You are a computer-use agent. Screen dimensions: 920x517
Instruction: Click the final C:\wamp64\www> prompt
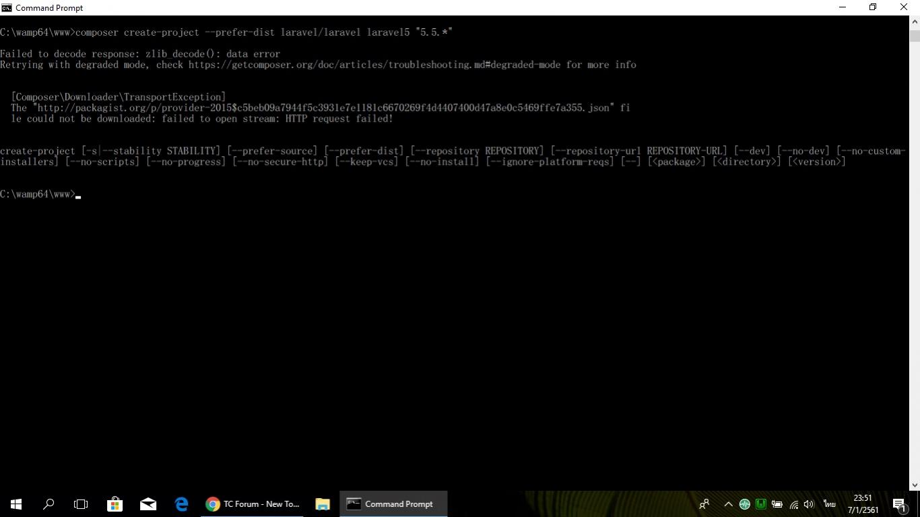[38, 194]
